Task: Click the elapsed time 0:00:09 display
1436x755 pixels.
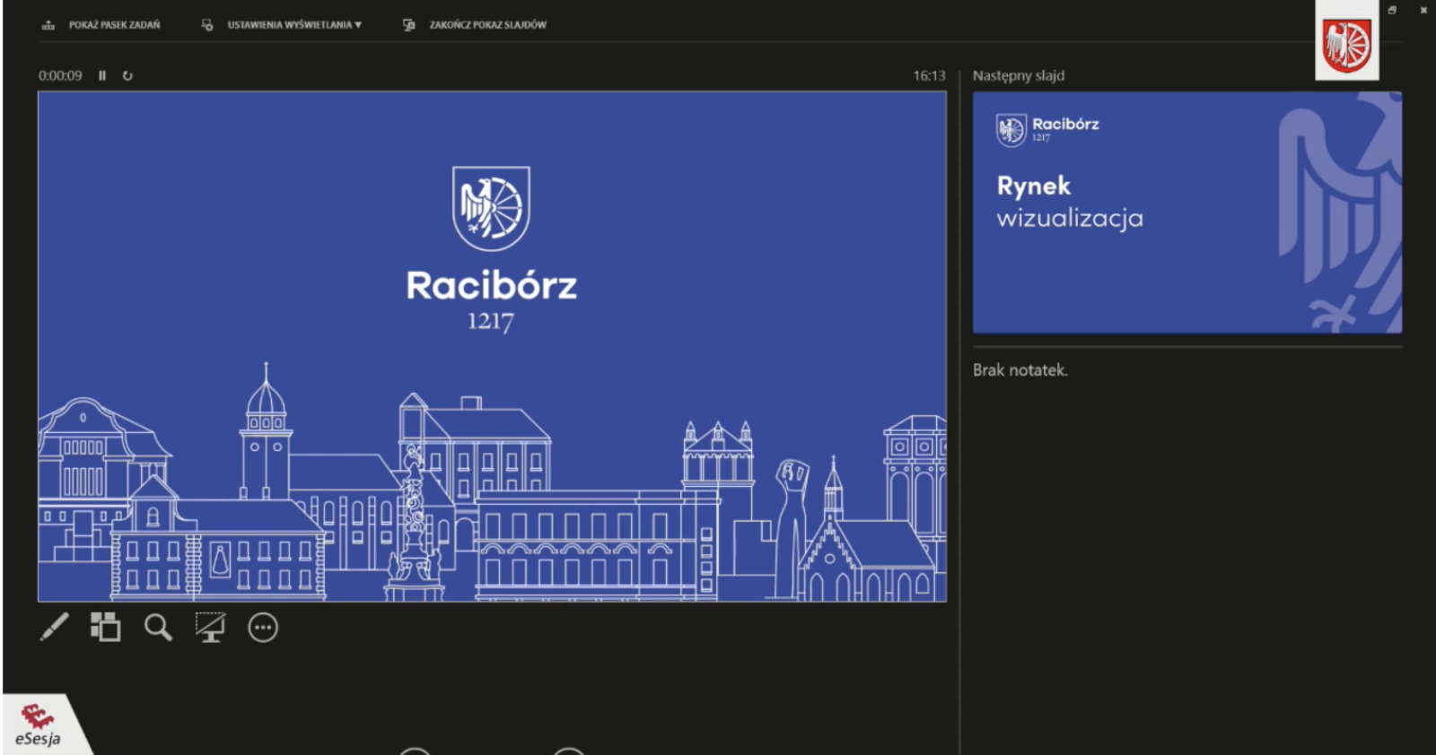Action: click(x=60, y=76)
